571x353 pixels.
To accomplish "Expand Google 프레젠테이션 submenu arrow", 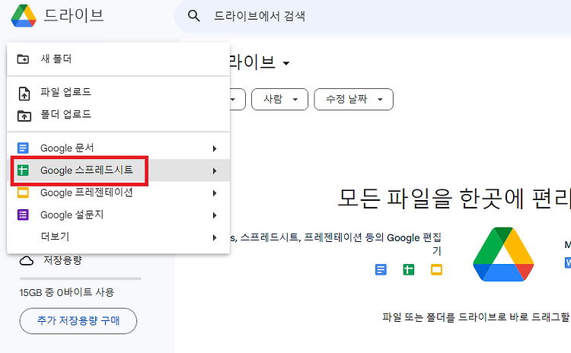I will pyautogui.click(x=215, y=193).
